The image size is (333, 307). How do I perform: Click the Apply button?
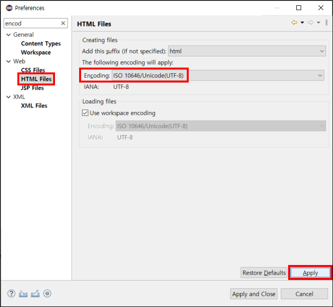click(310, 273)
